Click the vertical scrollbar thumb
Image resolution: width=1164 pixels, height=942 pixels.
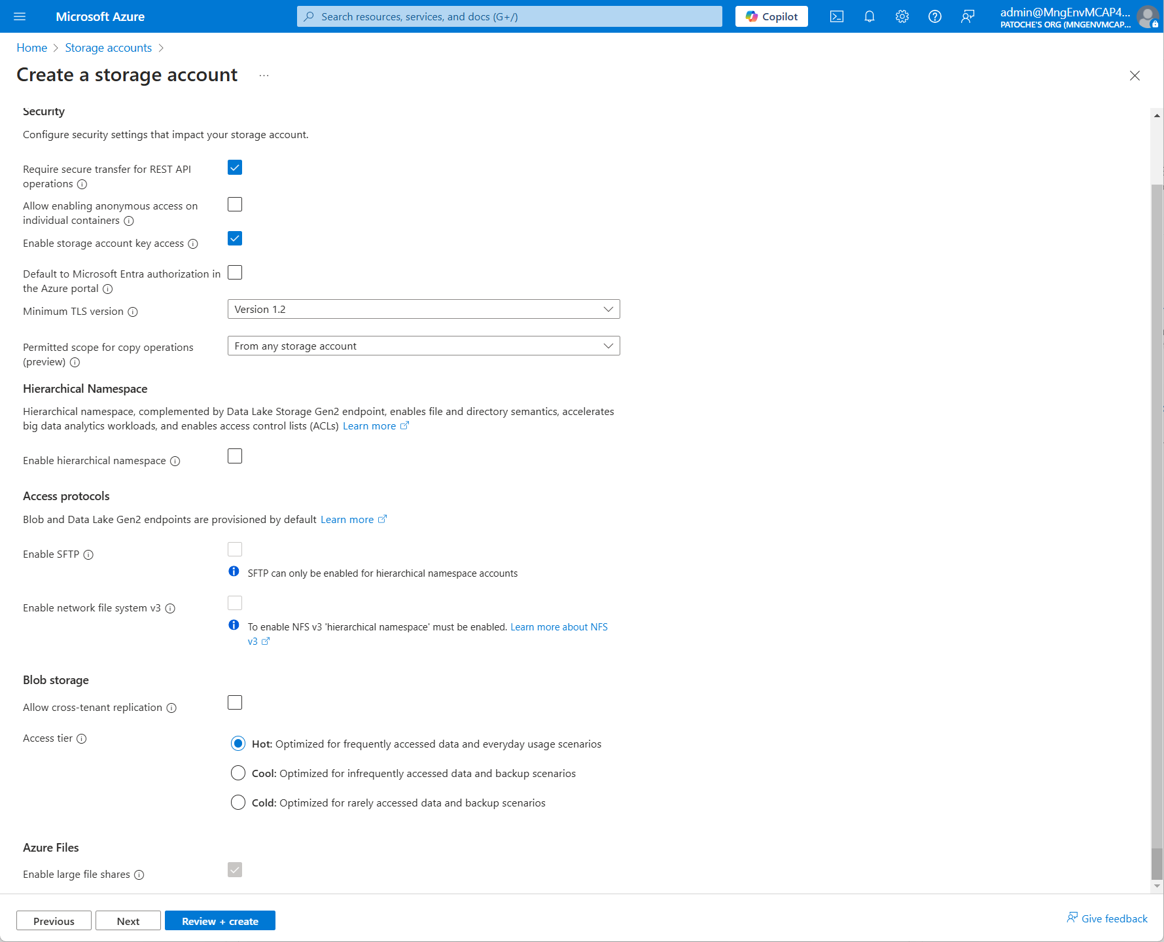coord(1157,524)
